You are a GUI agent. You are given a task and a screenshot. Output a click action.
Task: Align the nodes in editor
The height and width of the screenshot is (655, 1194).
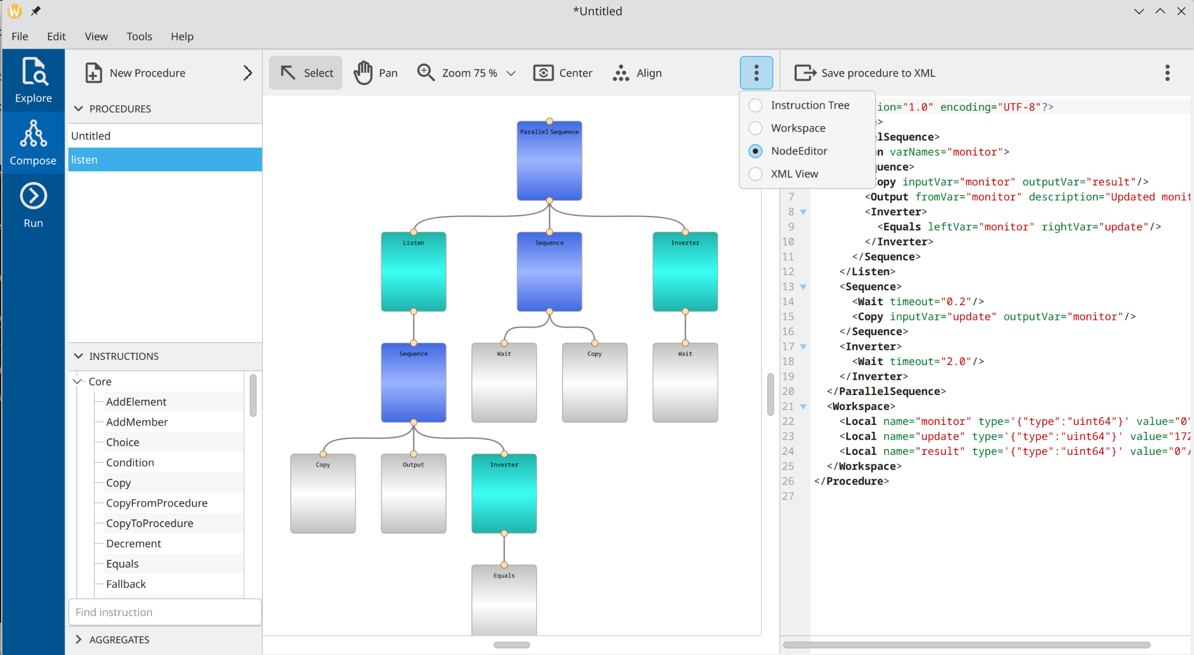point(637,73)
